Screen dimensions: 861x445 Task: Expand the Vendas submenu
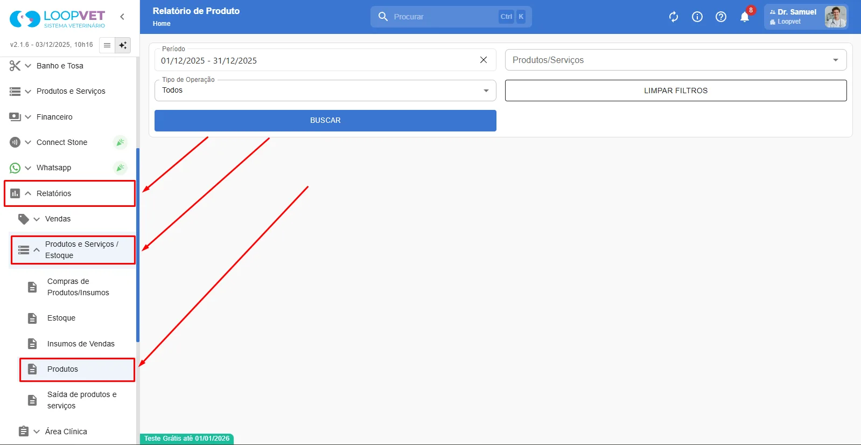coord(73,219)
